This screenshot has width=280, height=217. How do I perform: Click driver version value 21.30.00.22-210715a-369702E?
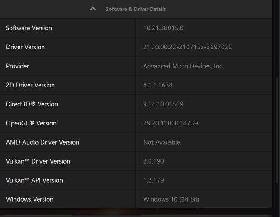tap(187, 47)
